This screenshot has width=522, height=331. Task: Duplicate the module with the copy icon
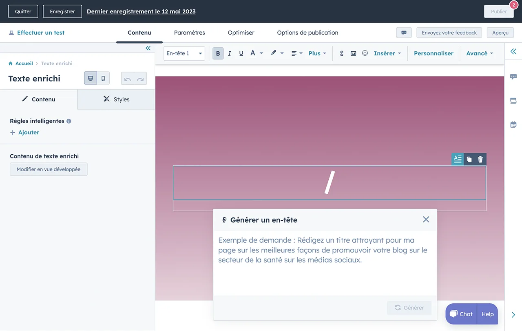(x=469, y=160)
